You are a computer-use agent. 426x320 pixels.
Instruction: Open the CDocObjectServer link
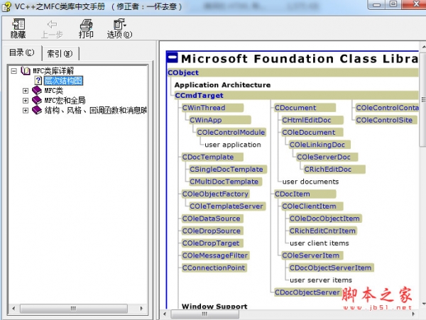[x=307, y=292]
